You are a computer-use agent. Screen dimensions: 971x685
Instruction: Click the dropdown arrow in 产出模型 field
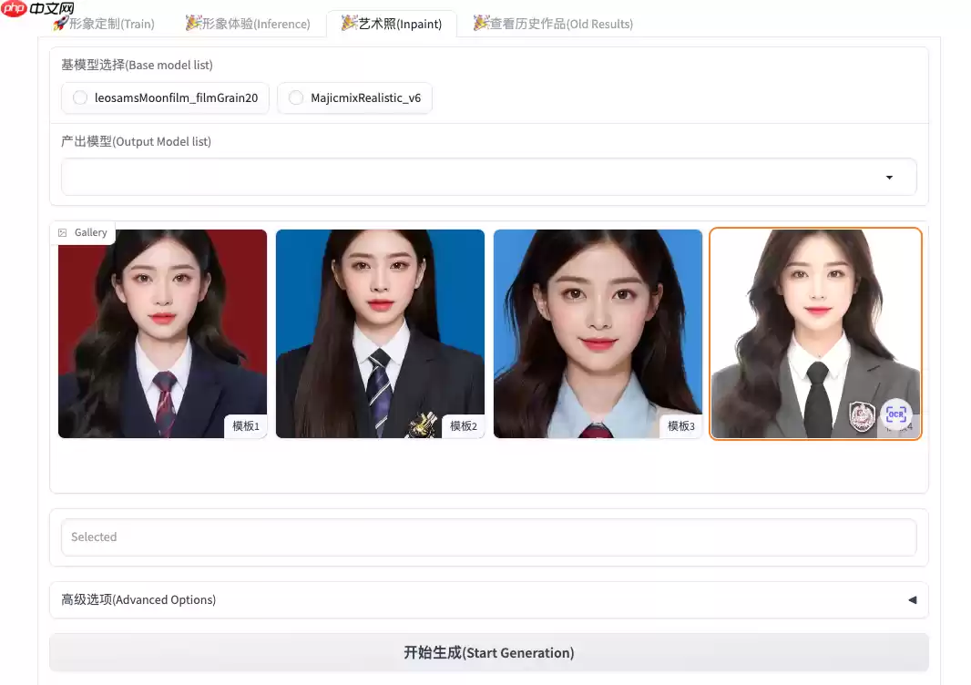click(888, 177)
